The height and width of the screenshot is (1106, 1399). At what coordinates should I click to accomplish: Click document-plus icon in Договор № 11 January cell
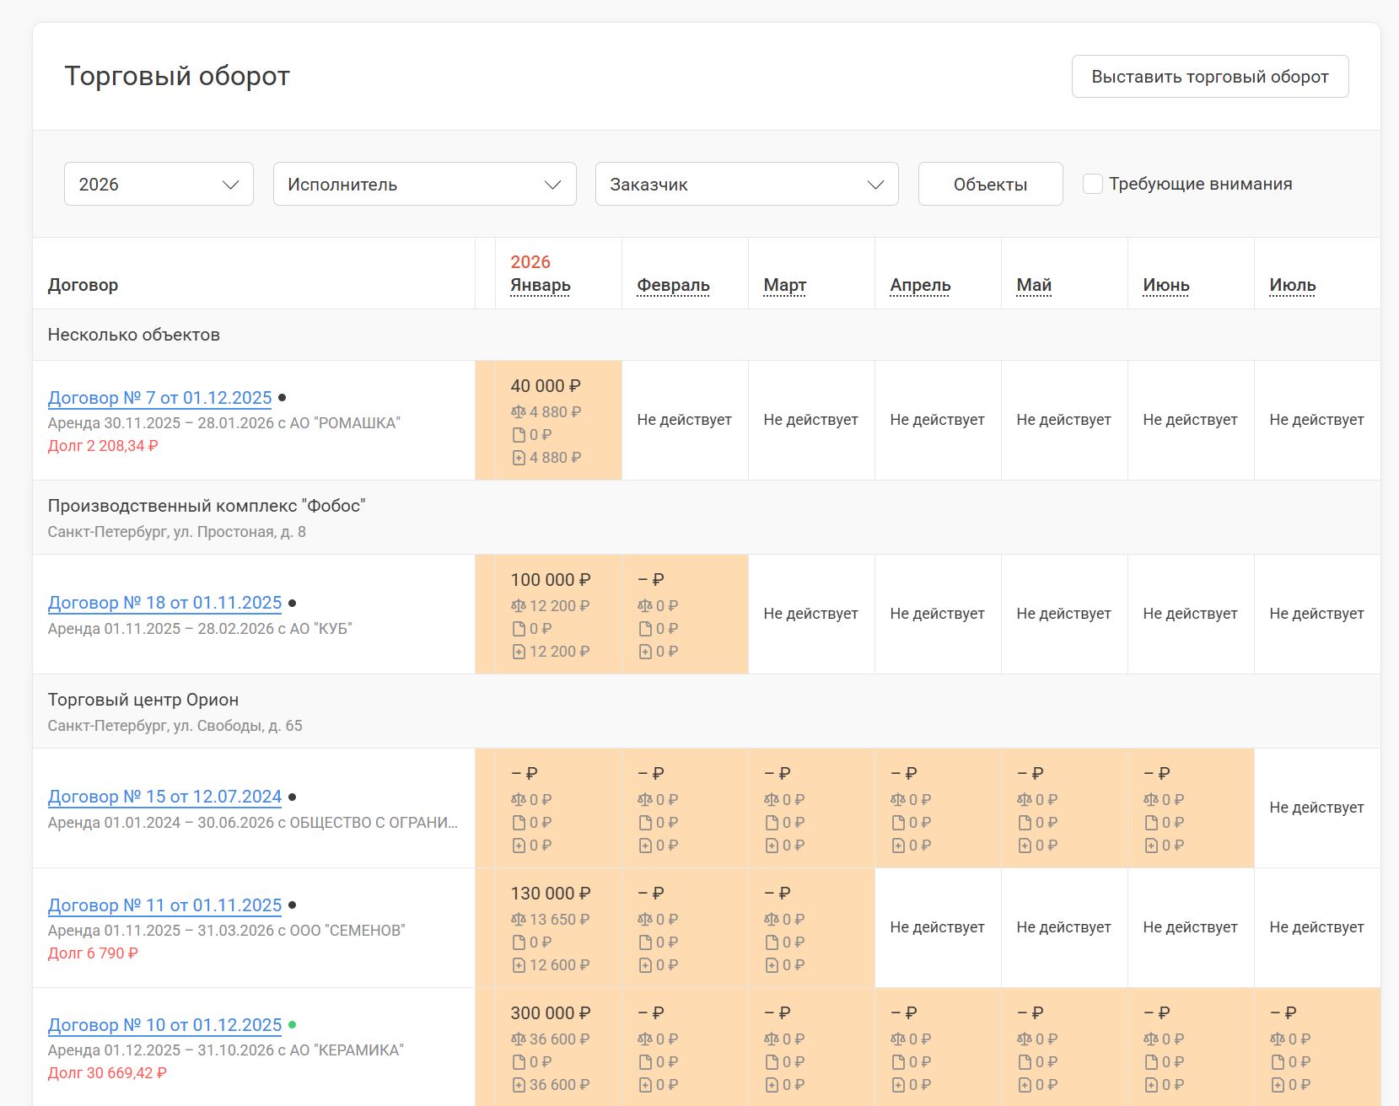(x=519, y=965)
